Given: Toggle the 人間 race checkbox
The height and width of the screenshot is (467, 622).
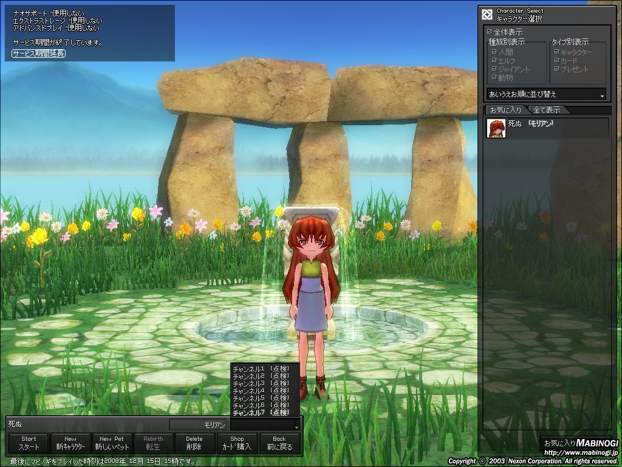Looking at the screenshot, I should [494, 52].
